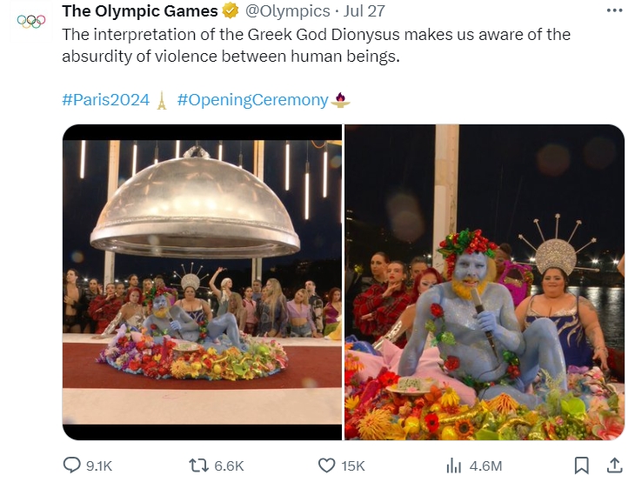
Task: Click the Olympics profile avatar
Action: (30, 21)
